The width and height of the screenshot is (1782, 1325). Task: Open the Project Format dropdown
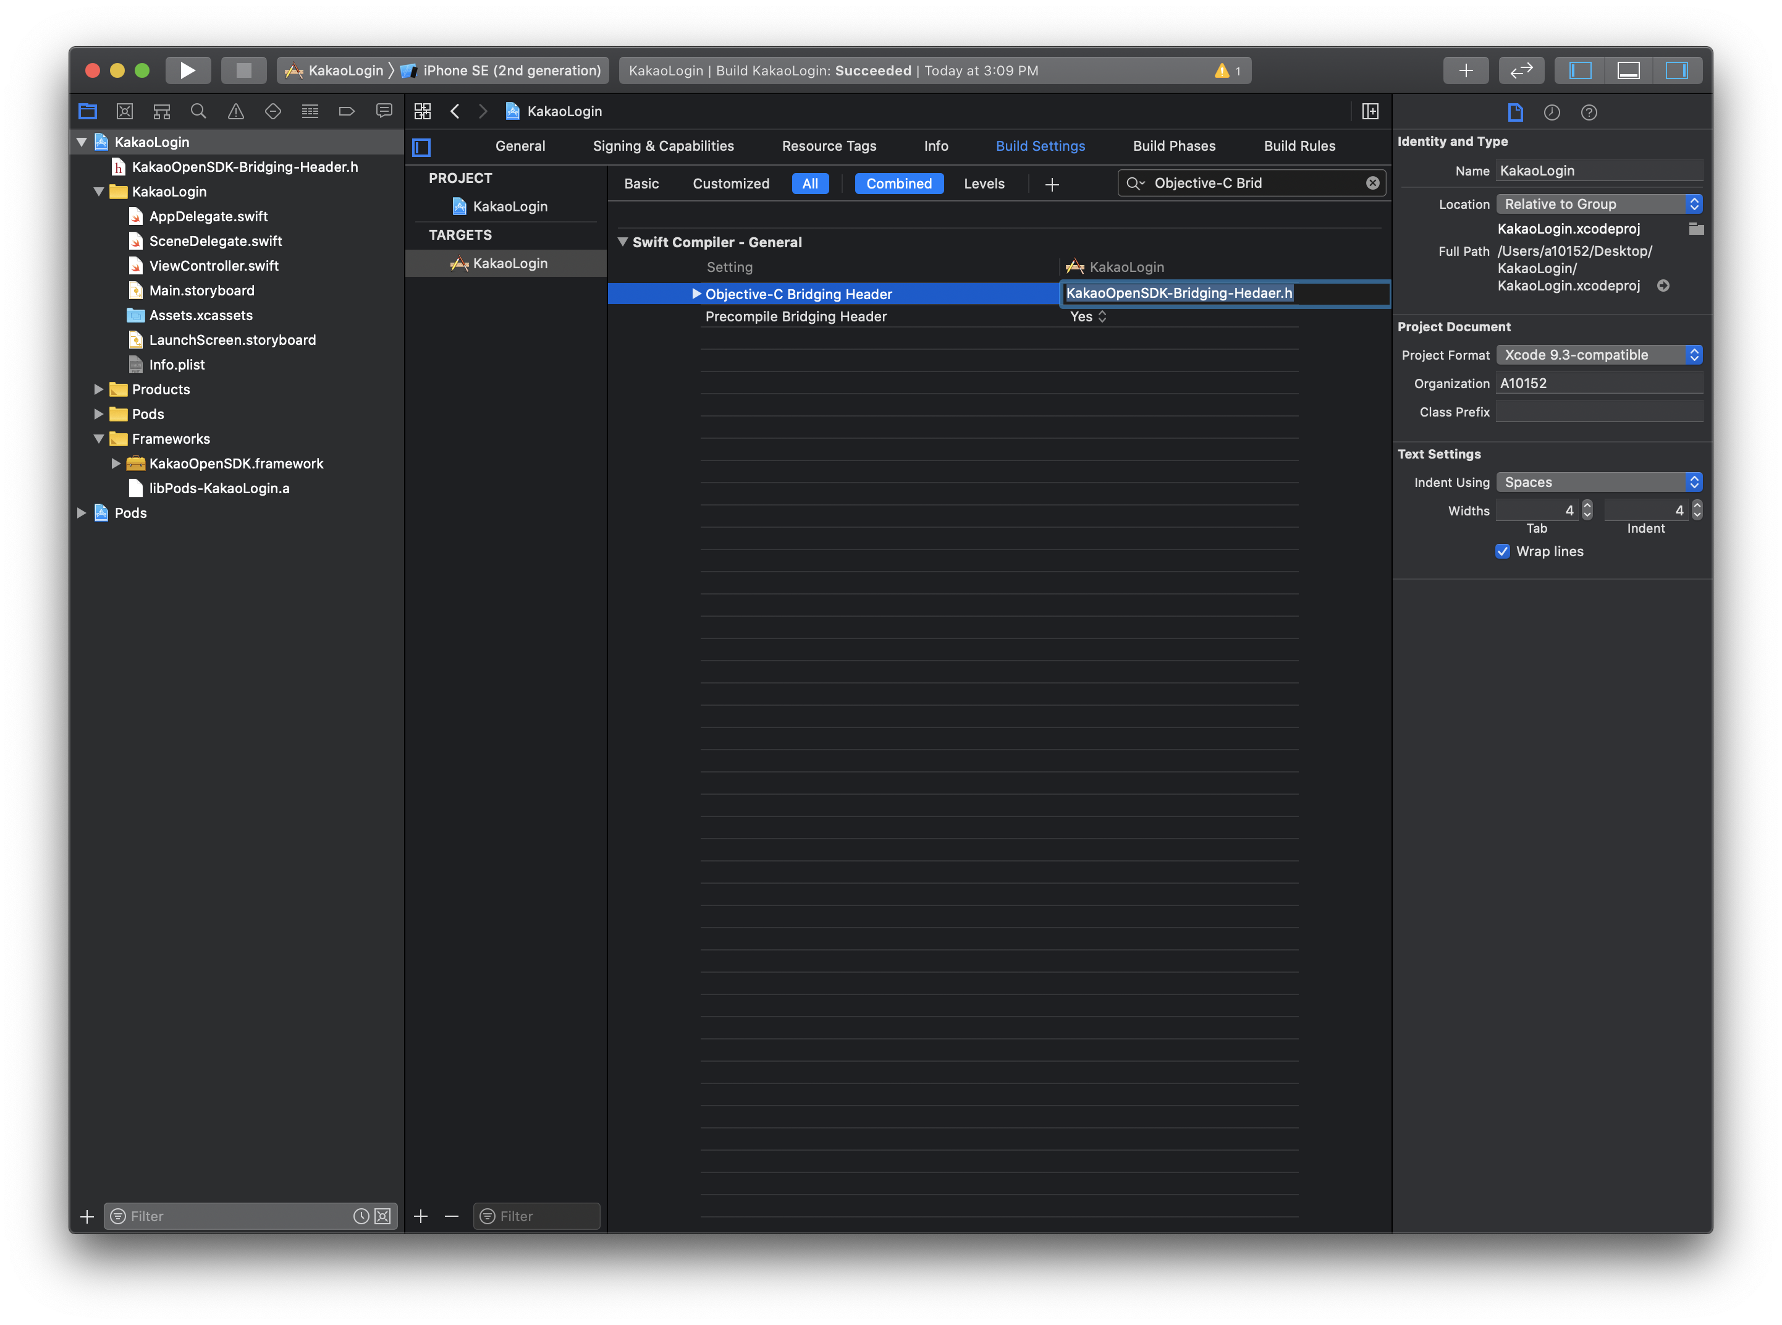pos(1598,355)
